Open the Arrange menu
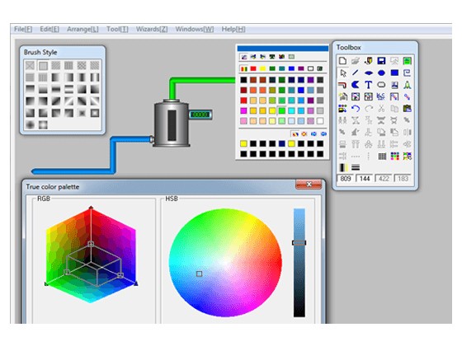Screen dimensions: 462x346 (82, 29)
